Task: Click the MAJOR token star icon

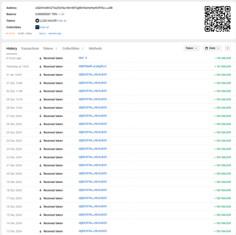Action: pos(37,21)
